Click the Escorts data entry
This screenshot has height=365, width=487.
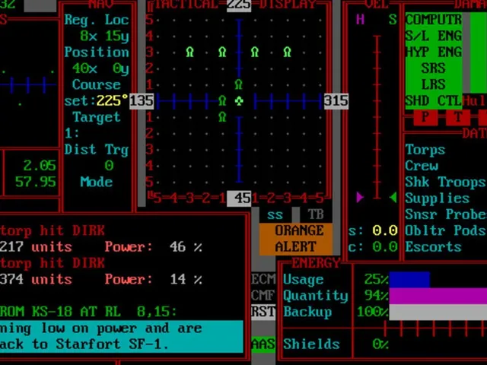point(433,246)
